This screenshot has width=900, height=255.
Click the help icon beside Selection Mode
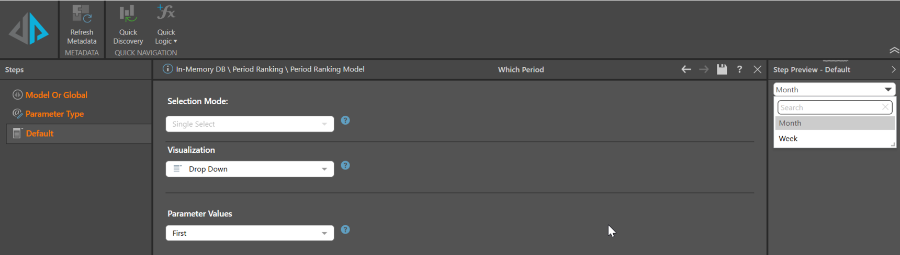(345, 120)
